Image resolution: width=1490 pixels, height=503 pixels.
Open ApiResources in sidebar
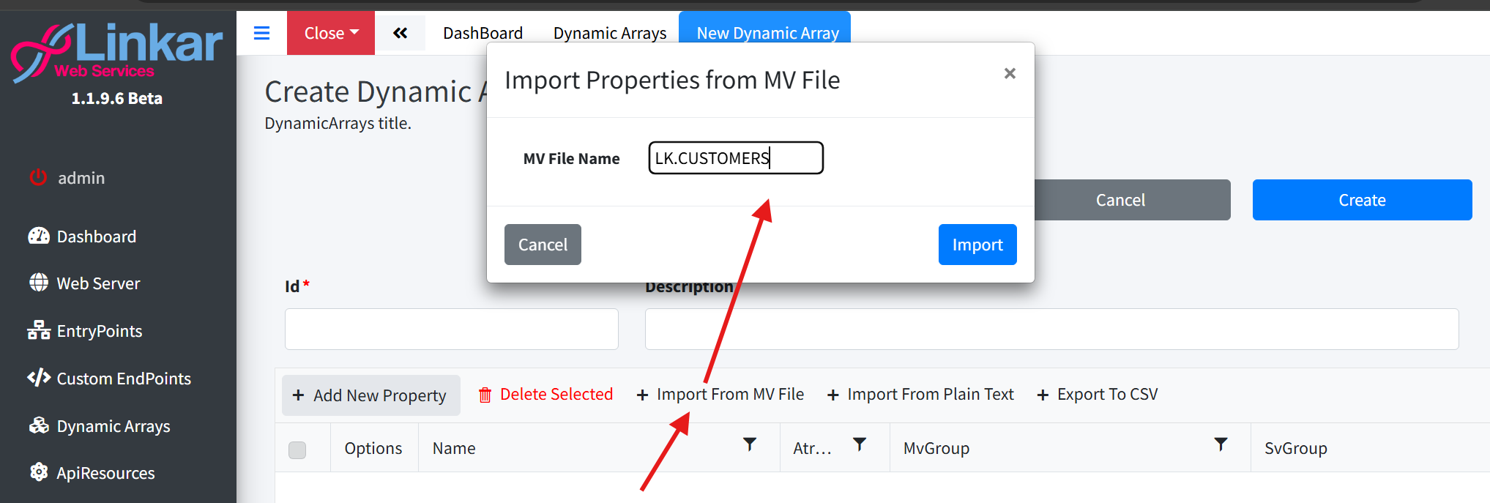pyautogui.click(x=105, y=473)
